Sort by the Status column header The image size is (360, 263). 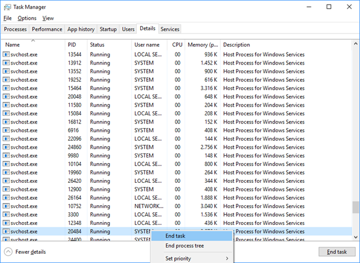(x=110, y=45)
